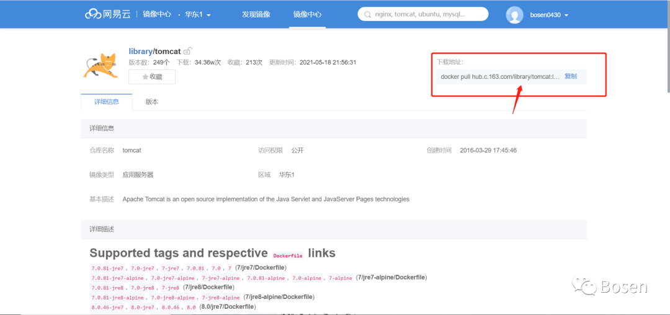Click the 仓库名称 value tomcat
Viewport: 670px width, 315px height.
click(132, 150)
